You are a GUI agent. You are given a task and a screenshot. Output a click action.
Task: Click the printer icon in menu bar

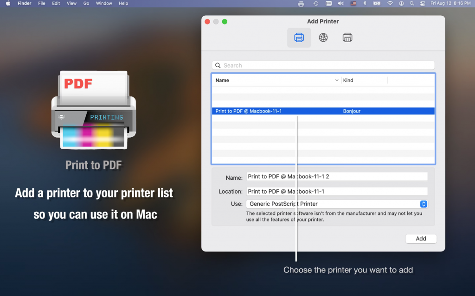click(x=301, y=3)
